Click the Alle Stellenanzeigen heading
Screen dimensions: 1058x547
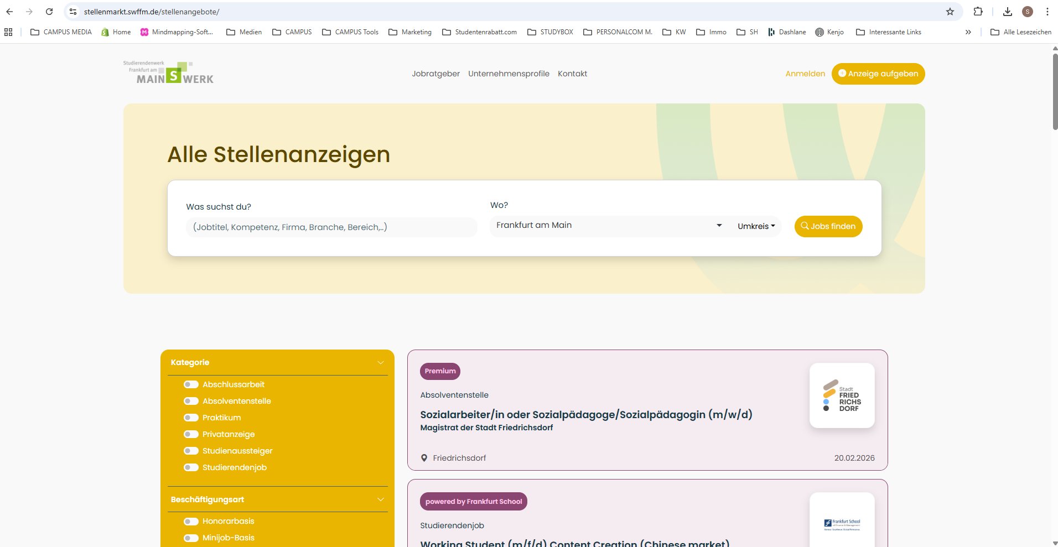pyautogui.click(x=279, y=154)
